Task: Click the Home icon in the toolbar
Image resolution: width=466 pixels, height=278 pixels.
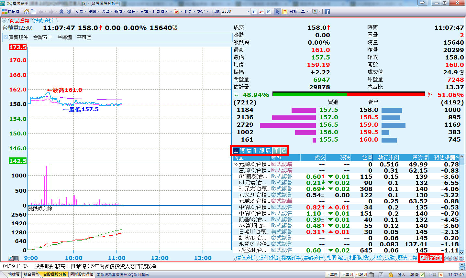Action: click(x=27, y=12)
